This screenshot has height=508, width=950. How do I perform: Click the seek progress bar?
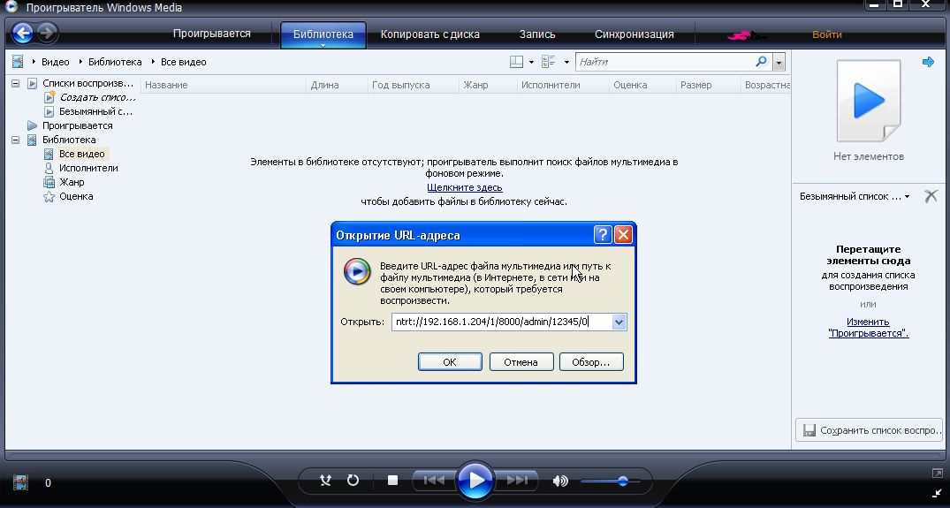coord(475,453)
